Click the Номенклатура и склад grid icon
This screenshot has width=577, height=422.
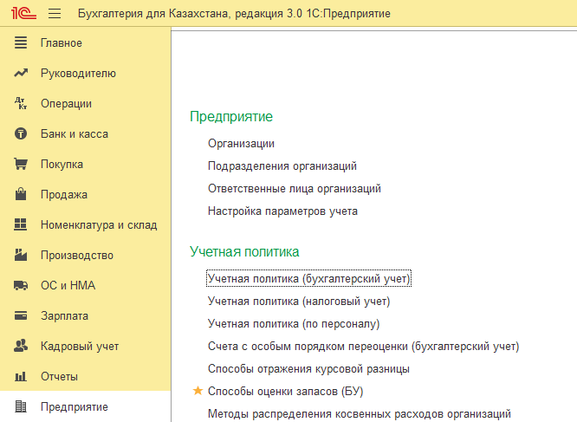(x=21, y=224)
